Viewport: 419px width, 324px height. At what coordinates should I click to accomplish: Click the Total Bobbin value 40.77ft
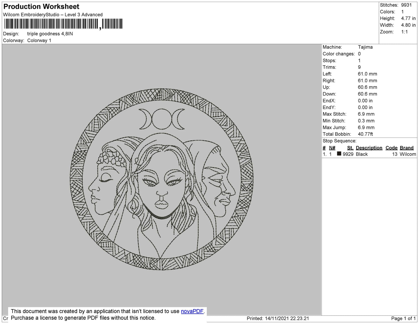coord(365,134)
